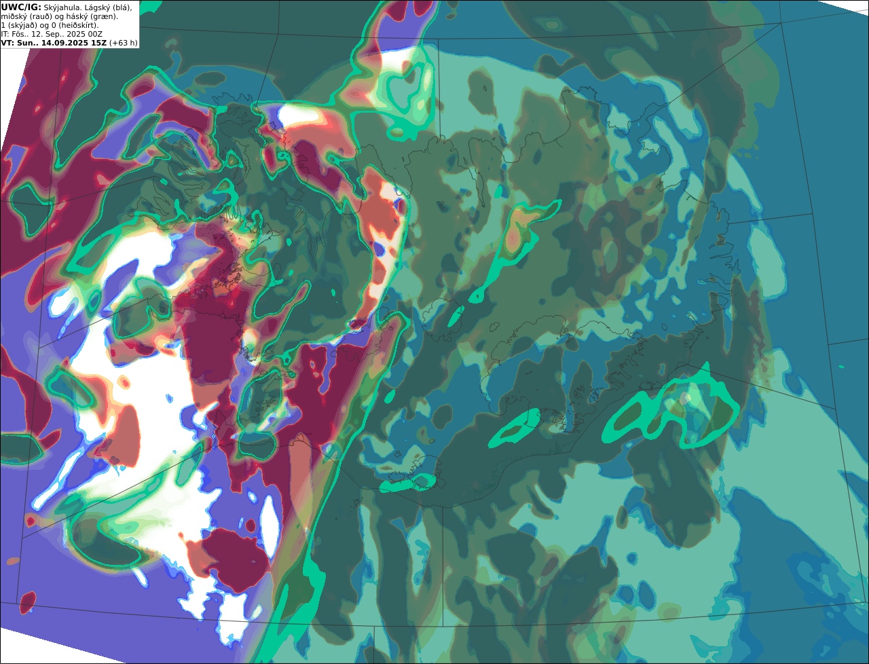Click the valid time 'VT: Sun.. 14.09.2025 15Z'
The image size is (869, 664).
54,43
